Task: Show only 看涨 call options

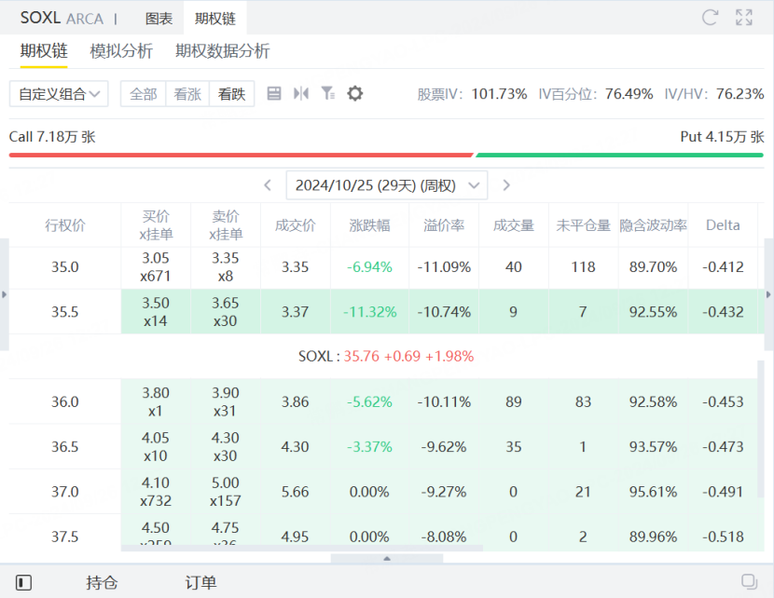Action: pyautogui.click(x=187, y=94)
